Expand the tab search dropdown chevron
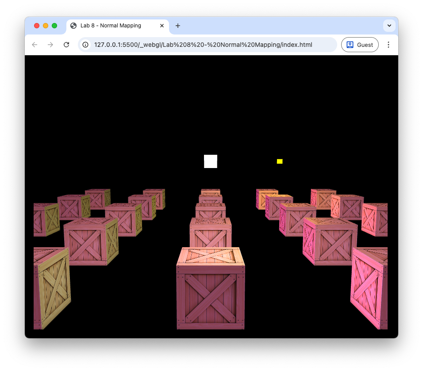Image resolution: width=423 pixels, height=371 pixels. click(389, 26)
